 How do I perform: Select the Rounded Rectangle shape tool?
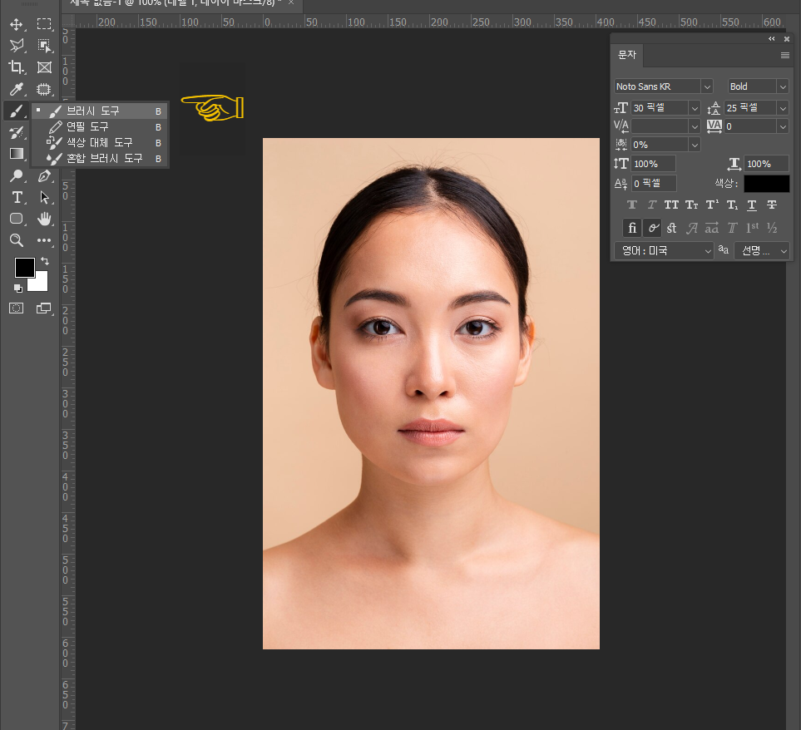pos(17,219)
